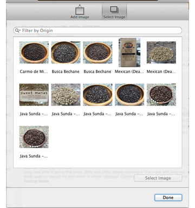Select the Carmo de Mi... roasted beans thumbnail
This screenshot has width=195, height=208.
tap(34, 53)
